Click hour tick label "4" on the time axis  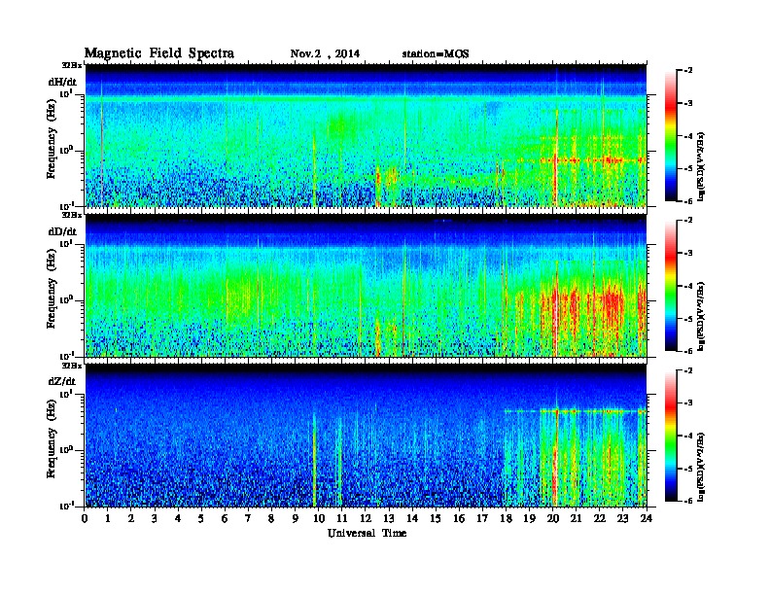pos(178,518)
